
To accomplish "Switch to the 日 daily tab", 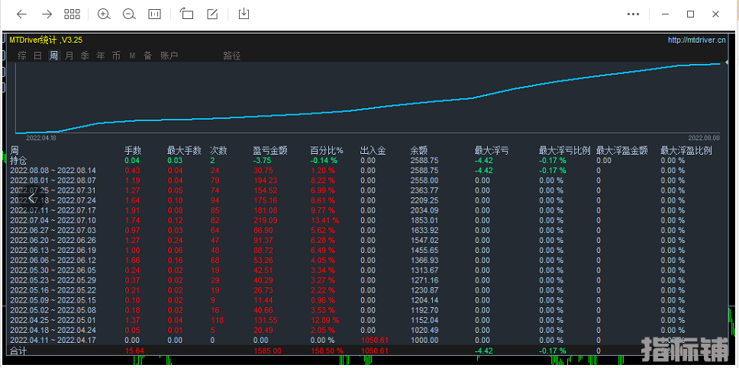I will [x=37, y=56].
